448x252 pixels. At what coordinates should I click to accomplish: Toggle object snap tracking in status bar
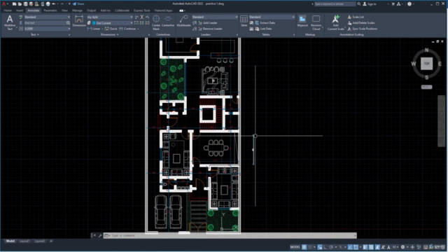[350, 247]
